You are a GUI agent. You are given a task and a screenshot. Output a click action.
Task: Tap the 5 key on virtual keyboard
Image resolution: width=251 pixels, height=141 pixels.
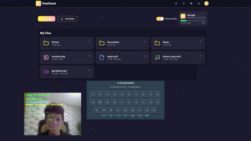122,94
